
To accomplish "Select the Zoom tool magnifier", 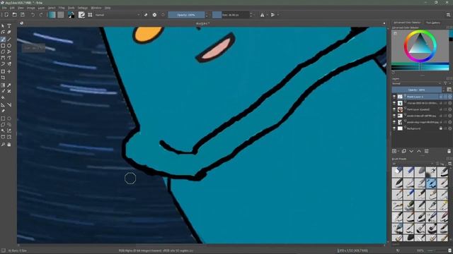I will 3,144.
